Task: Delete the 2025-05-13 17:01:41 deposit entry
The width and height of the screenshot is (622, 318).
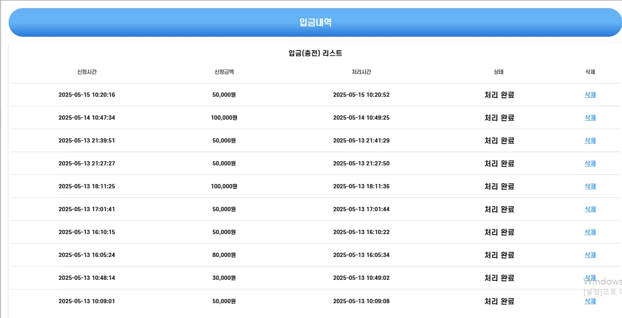Action: pyautogui.click(x=590, y=209)
